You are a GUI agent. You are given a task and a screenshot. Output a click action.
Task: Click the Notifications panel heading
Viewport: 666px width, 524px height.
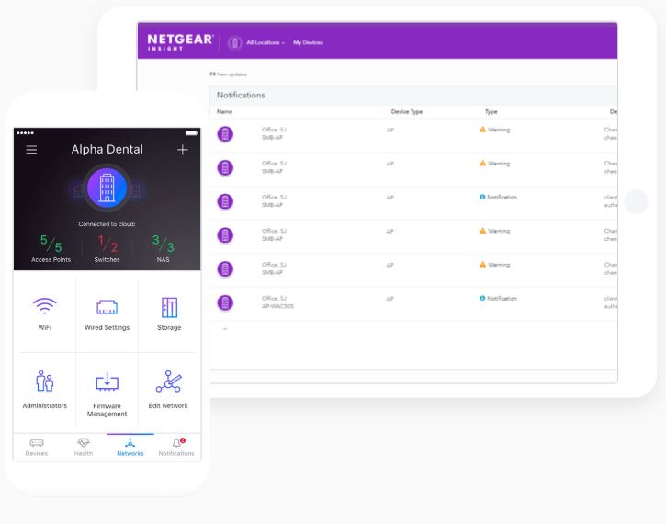[x=241, y=96]
